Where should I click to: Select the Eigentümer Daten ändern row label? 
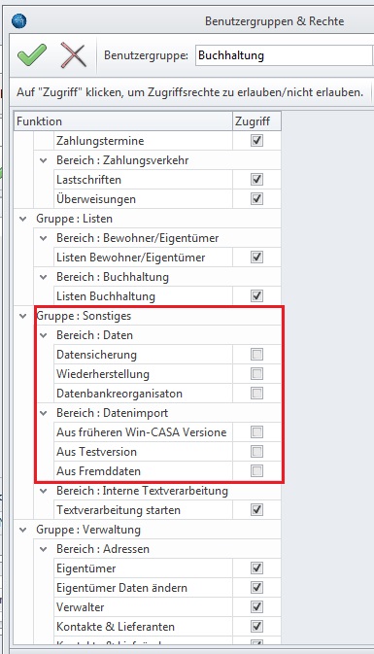tap(121, 588)
